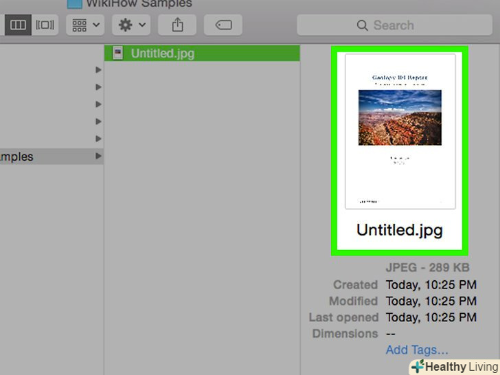Select the folder row ending in 'mples'

pyautogui.click(x=52, y=157)
